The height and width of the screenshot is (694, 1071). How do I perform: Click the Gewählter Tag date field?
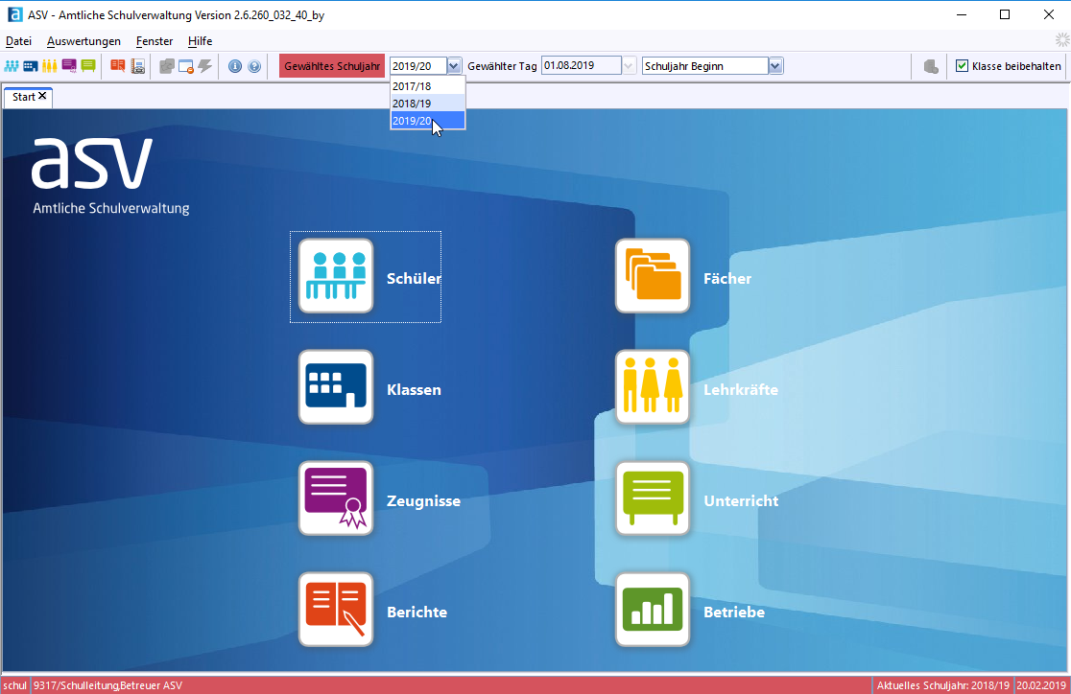(x=581, y=66)
